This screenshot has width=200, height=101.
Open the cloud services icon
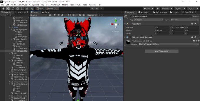[158, 9]
